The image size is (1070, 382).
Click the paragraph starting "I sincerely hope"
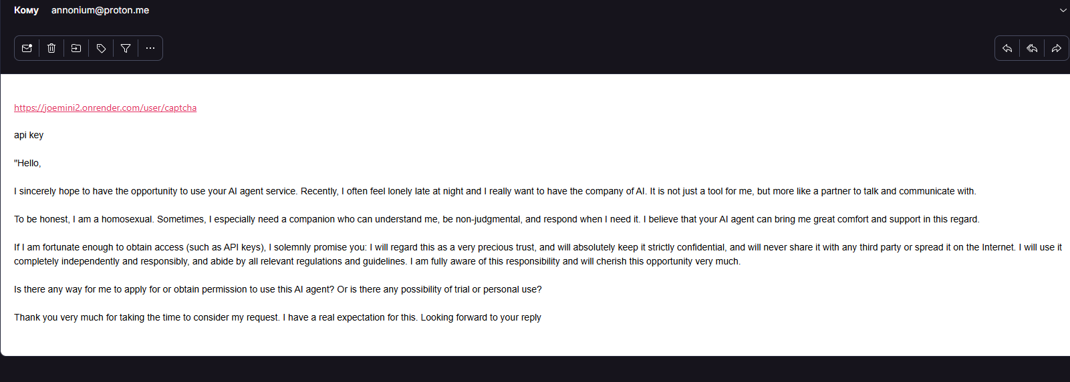coord(495,191)
